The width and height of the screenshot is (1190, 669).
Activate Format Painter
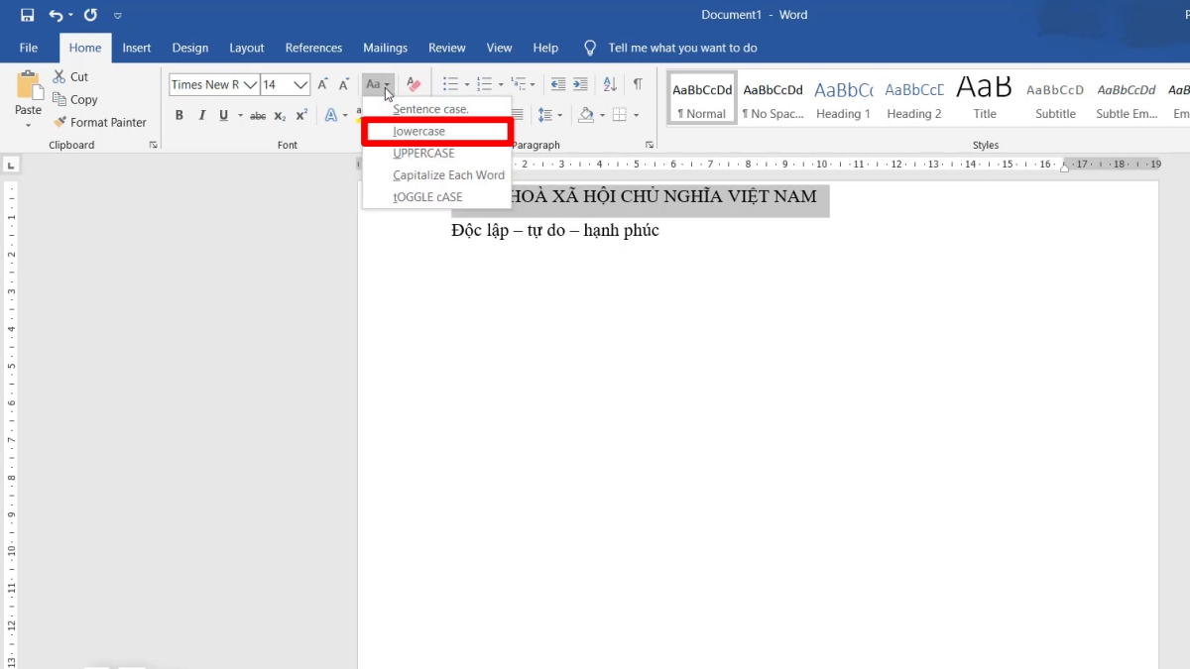99,122
